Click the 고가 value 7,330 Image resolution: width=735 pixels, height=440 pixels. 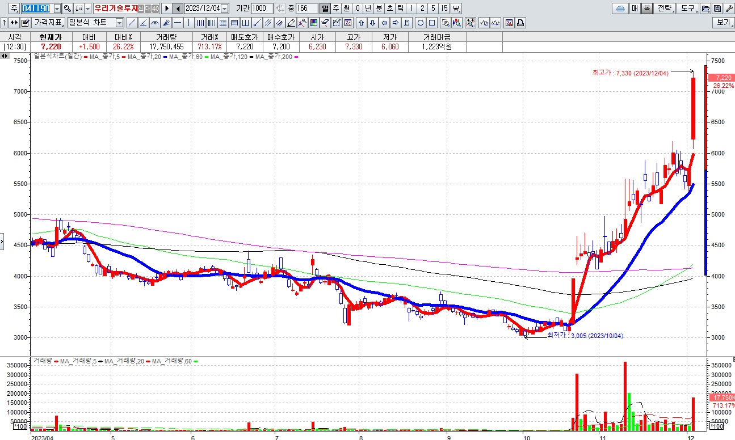point(354,46)
